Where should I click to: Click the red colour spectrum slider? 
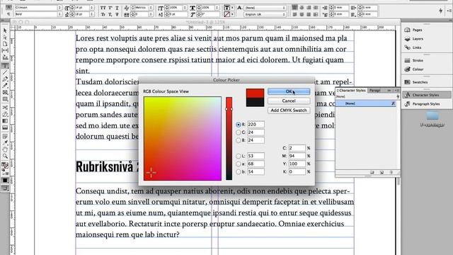(229, 139)
